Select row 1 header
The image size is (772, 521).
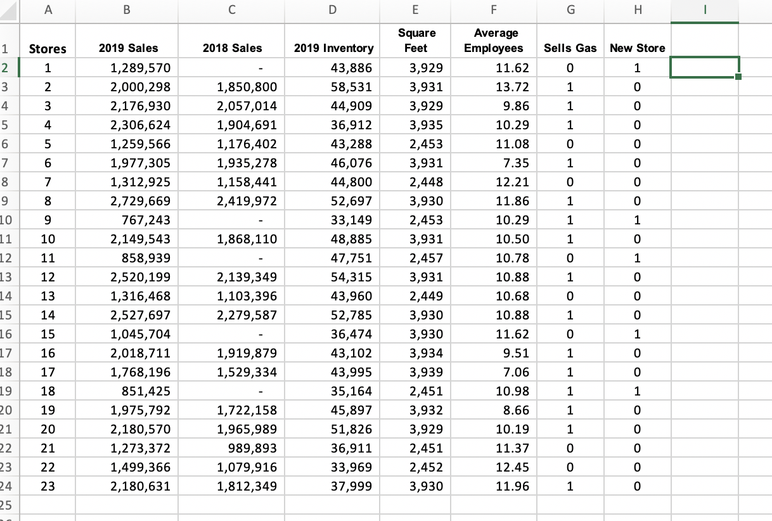9,41
